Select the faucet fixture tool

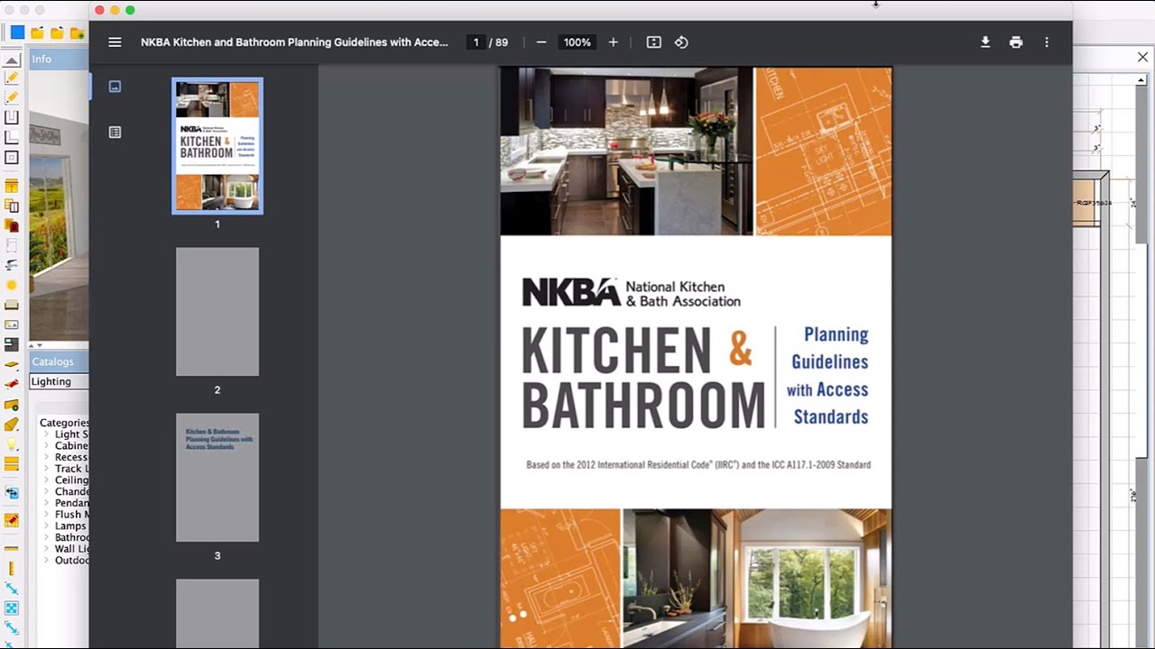pos(12,265)
